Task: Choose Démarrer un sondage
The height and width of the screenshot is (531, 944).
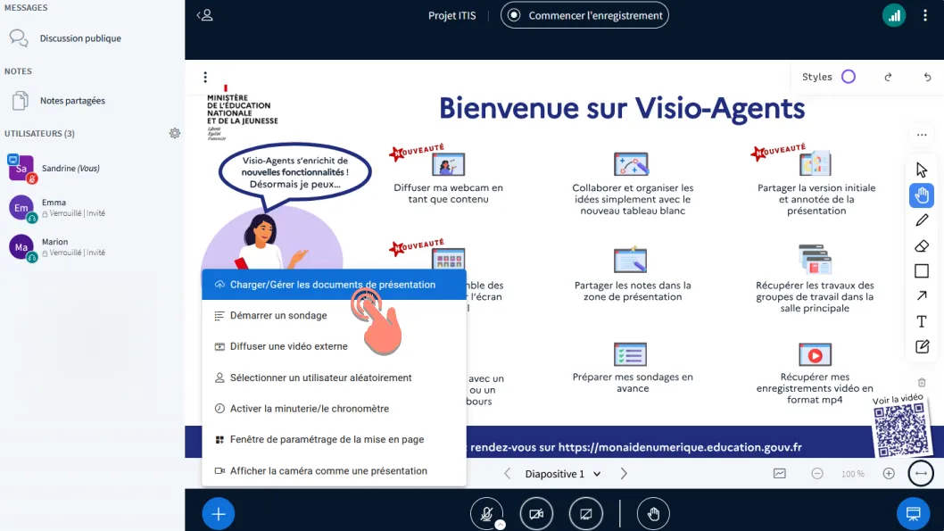Action: click(x=334, y=315)
